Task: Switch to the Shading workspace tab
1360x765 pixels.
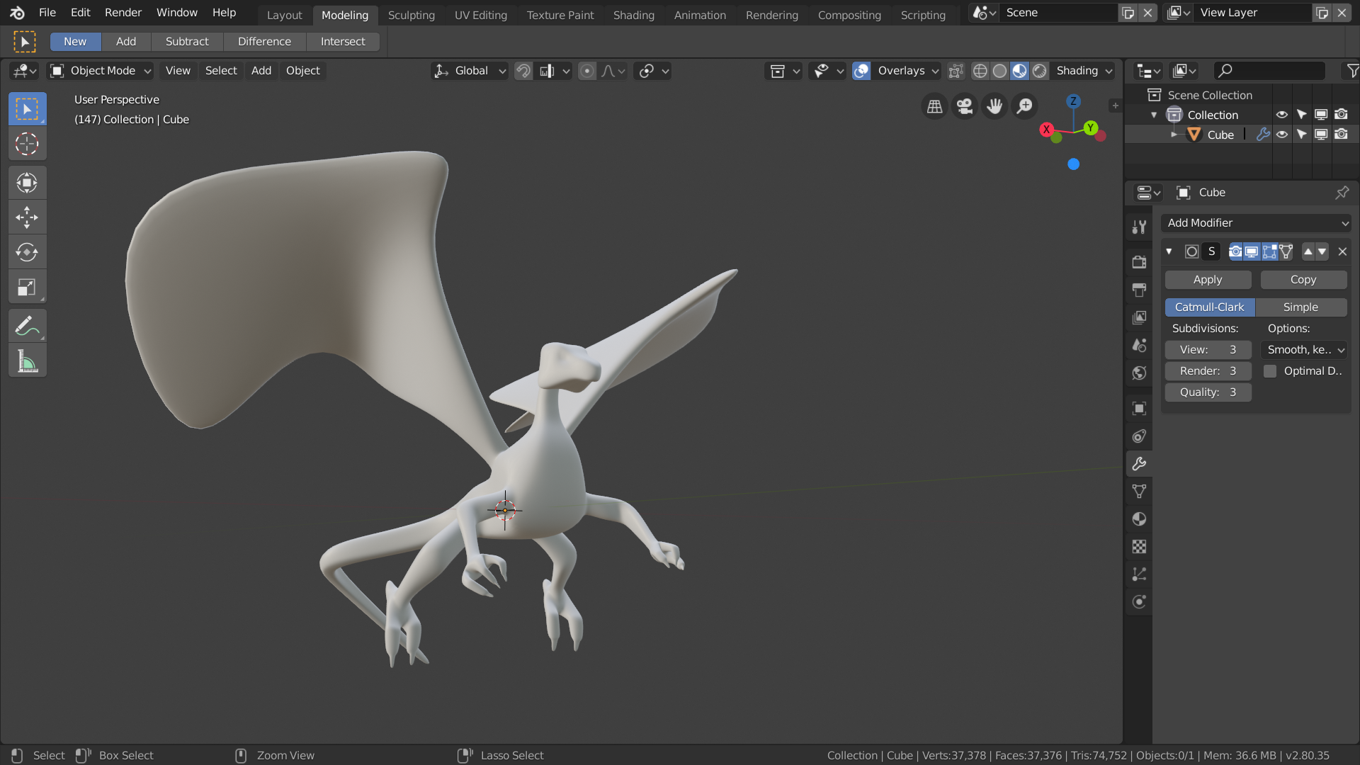Action: (x=634, y=15)
